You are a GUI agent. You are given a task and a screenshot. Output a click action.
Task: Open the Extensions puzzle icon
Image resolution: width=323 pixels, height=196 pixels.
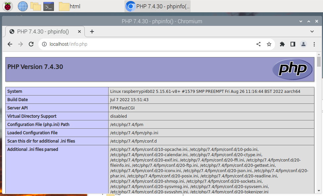click(x=282, y=44)
